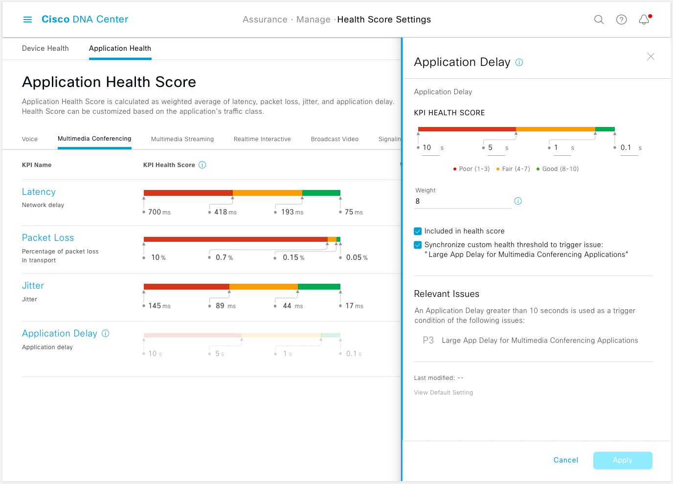The image size is (673, 484).
Task: Switch to Device Health tab
Action: 45,48
